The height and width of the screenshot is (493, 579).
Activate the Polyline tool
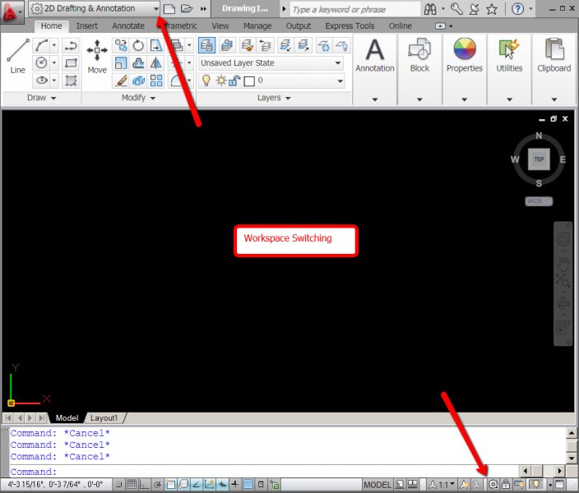pyautogui.click(x=70, y=46)
